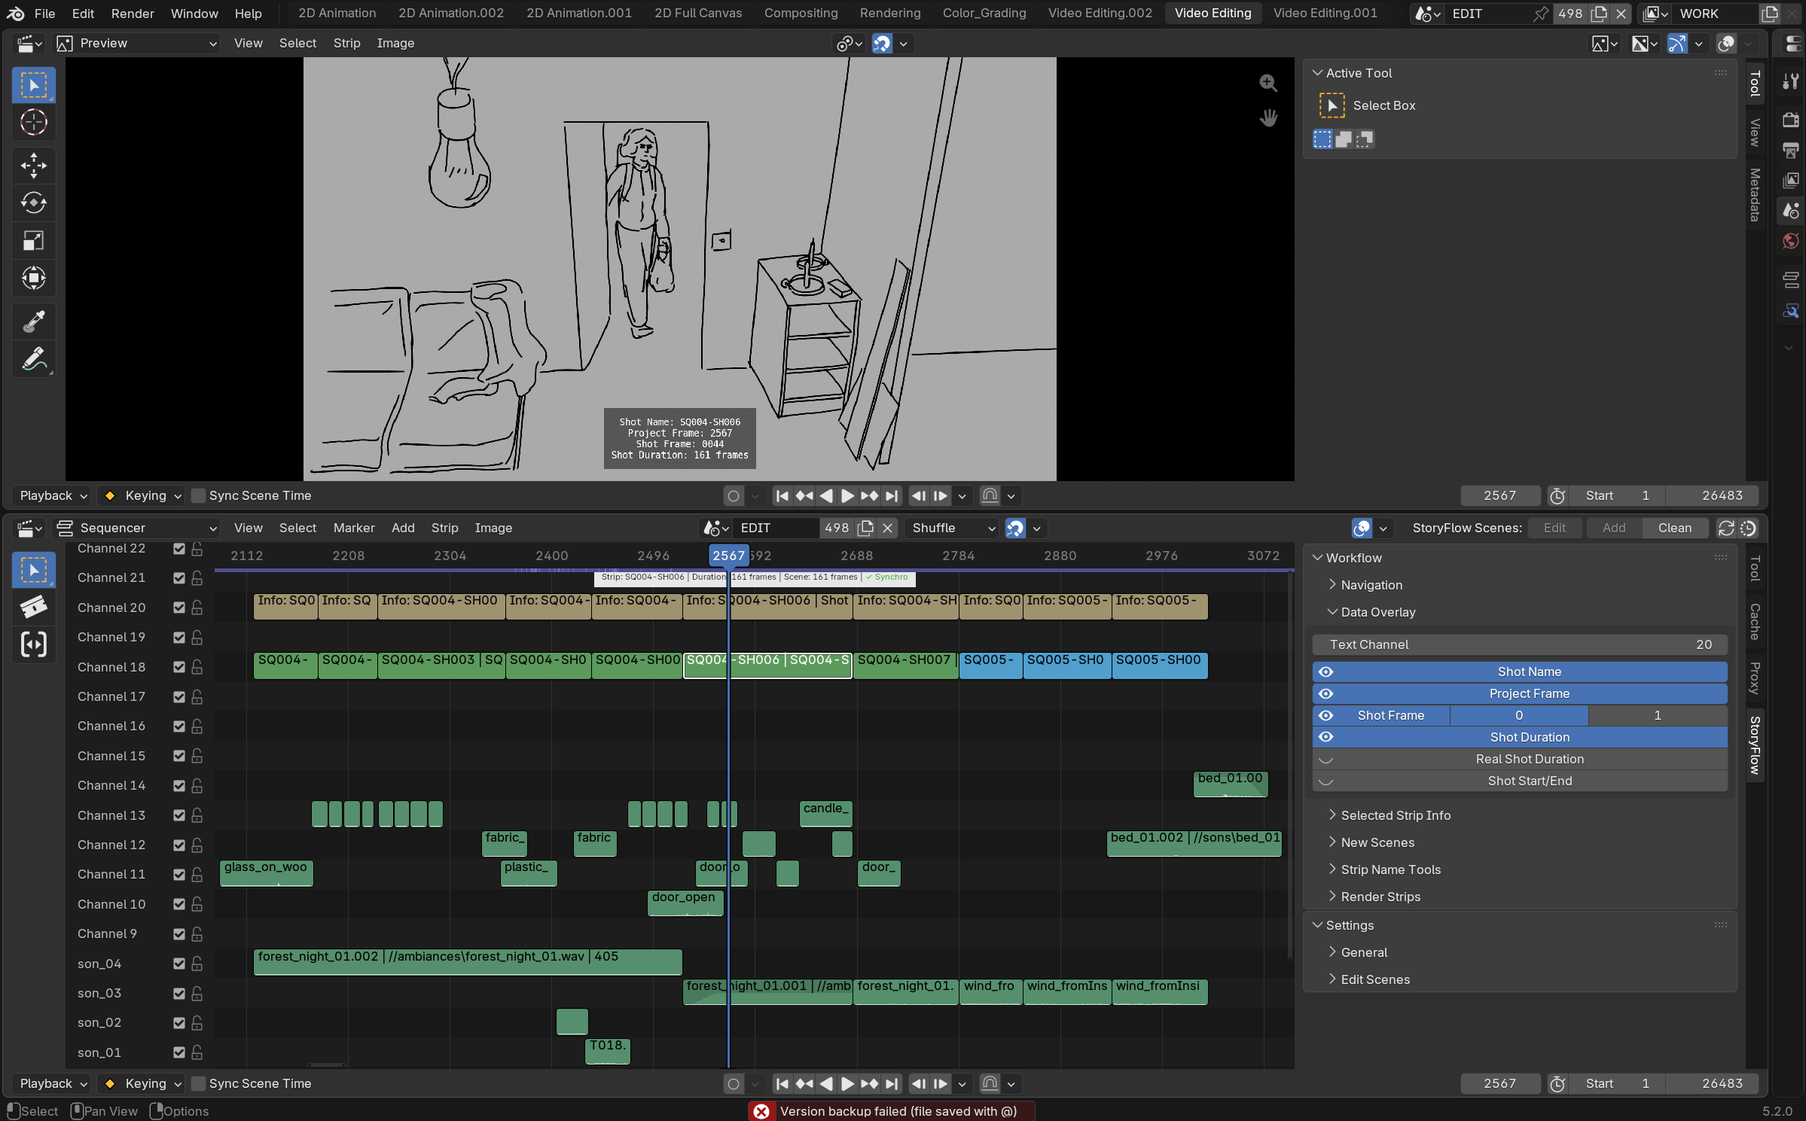Select the Sample color eyedropper tool
Screen dimensions: 1806x1121
click(34, 321)
